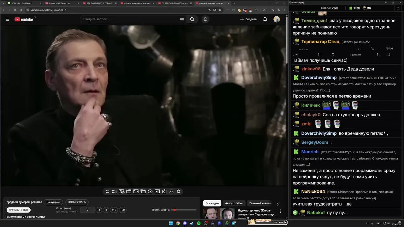
Task: Open YouTube notifications bell
Action: pyautogui.click(x=265, y=19)
